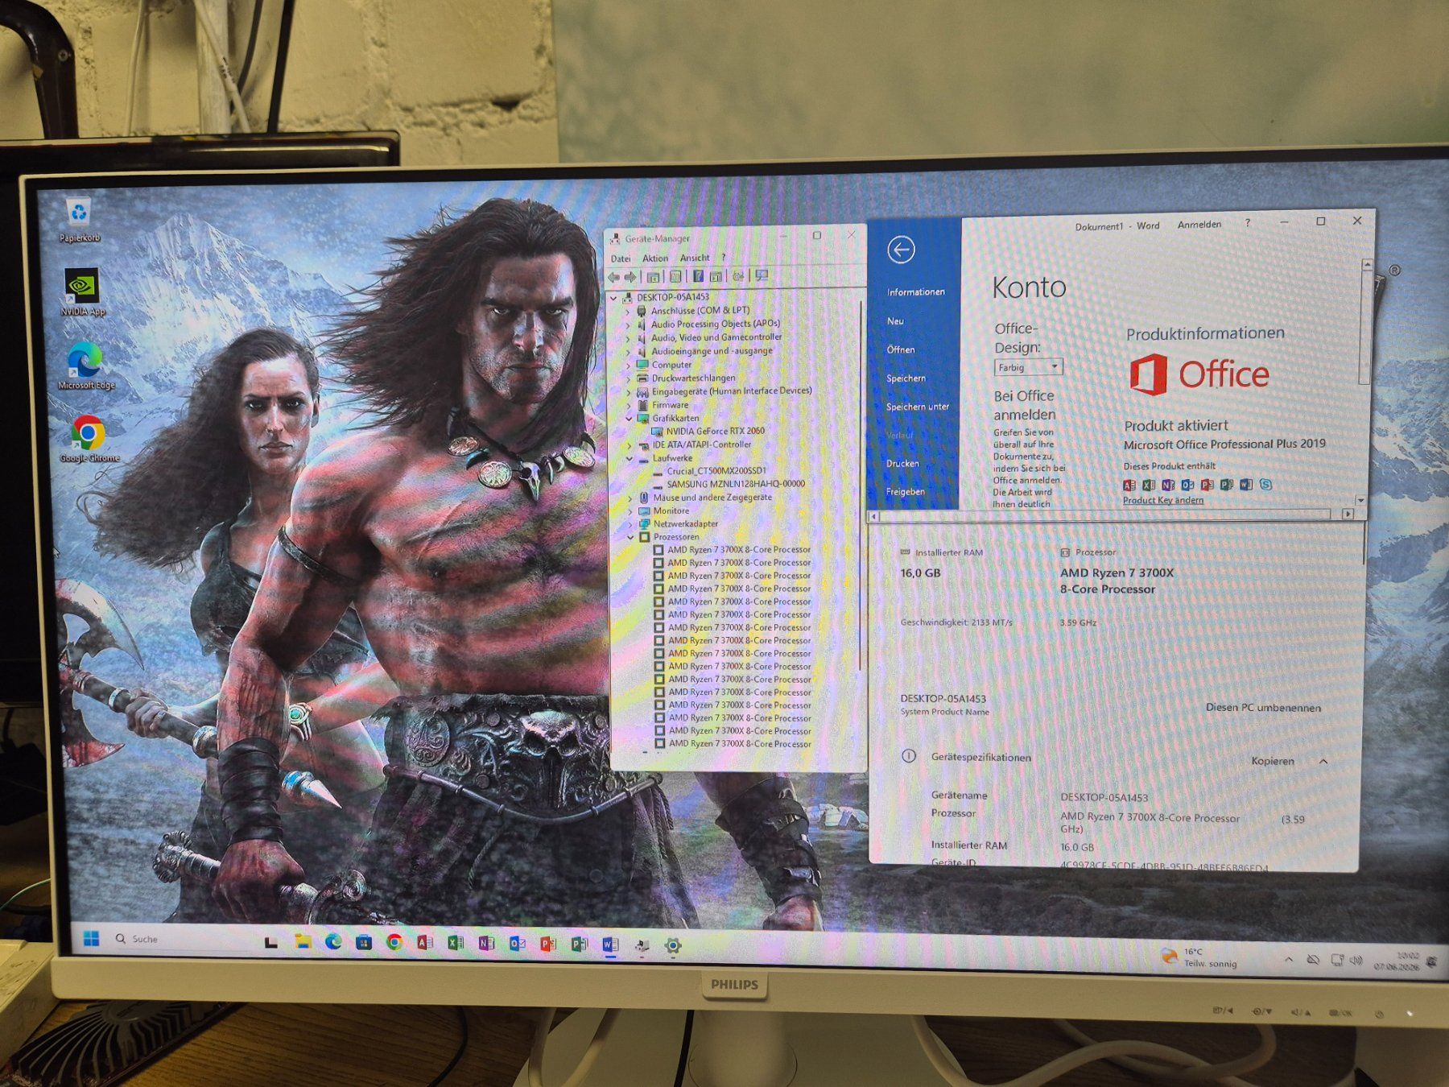The image size is (1449, 1087).
Task: Click Anmelden in Word title bar
Action: (x=1199, y=225)
